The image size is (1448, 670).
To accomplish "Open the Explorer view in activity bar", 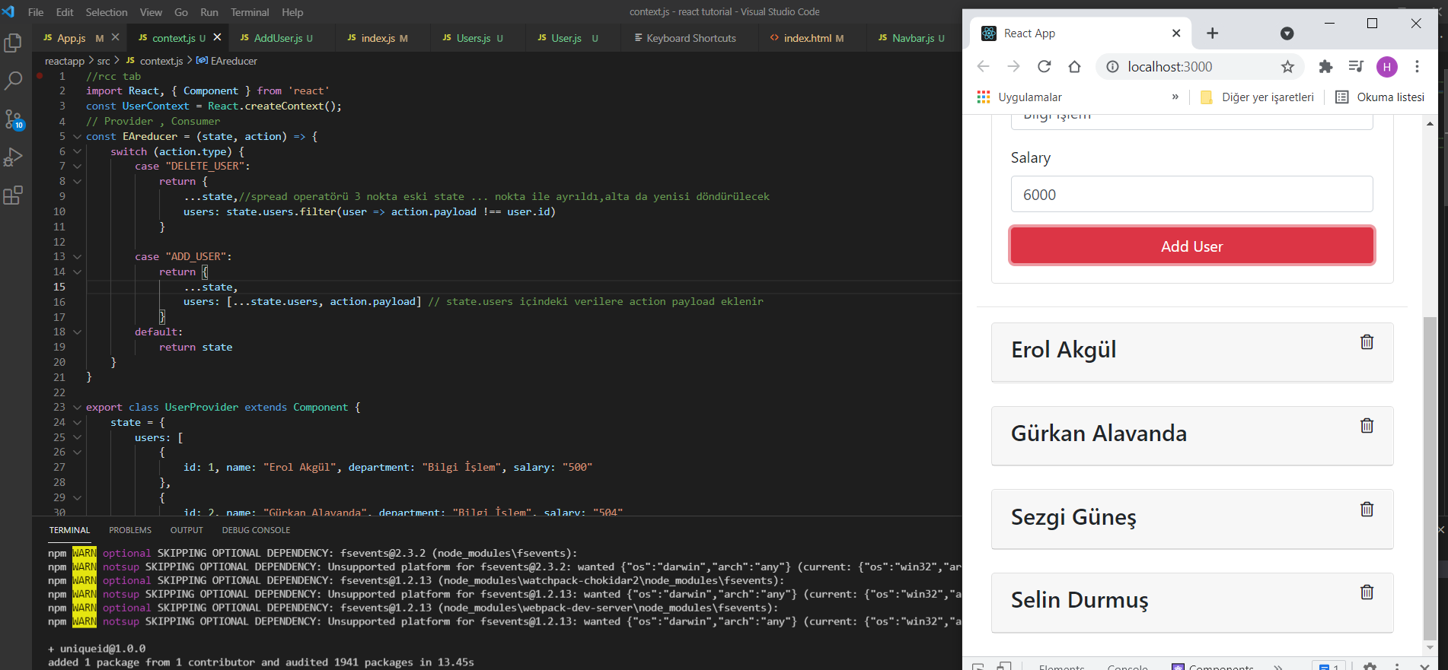I will click(13, 43).
